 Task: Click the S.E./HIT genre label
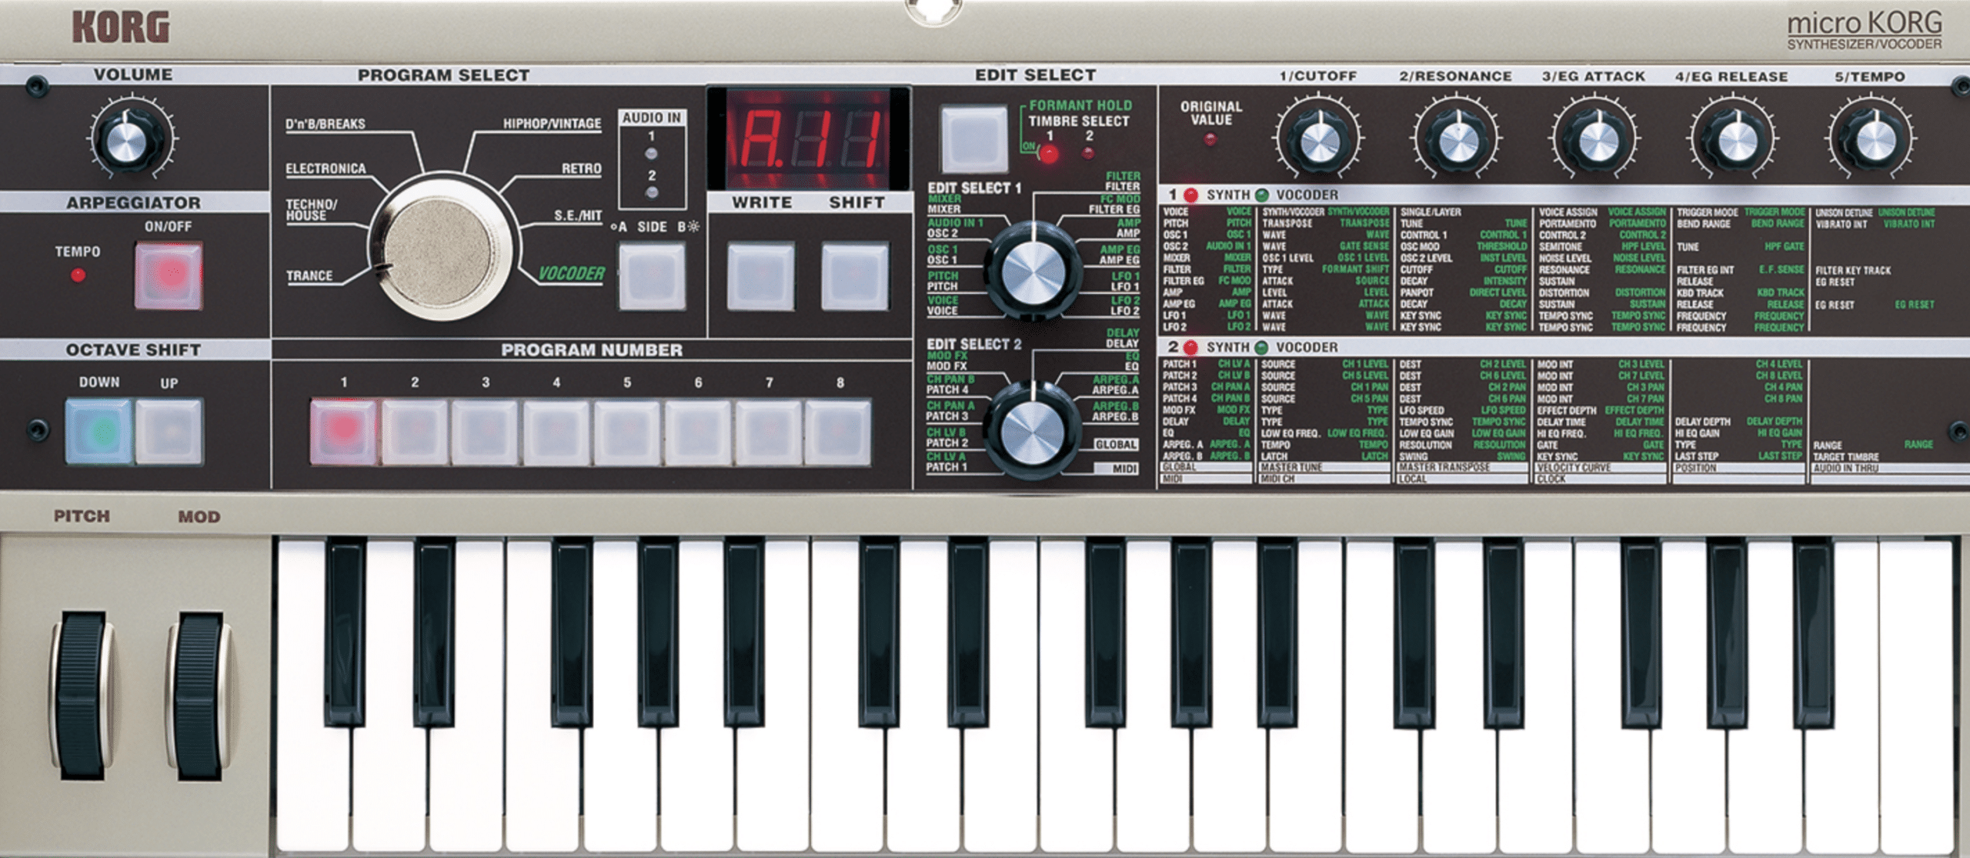(577, 216)
